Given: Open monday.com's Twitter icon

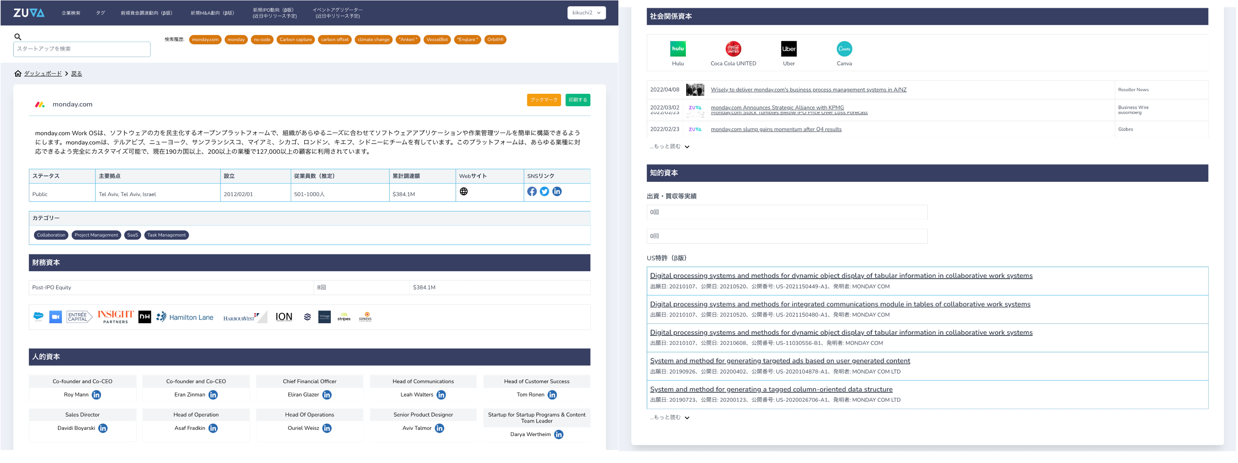Looking at the screenshot, I should pyautogui.click(x=544, y=192).
